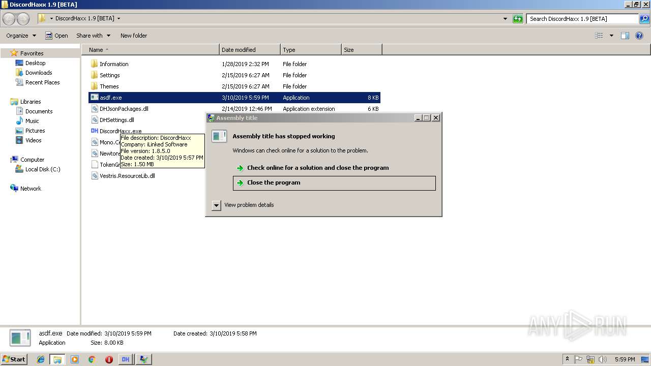651x366 pixels.
Task: Select the Vestris.ResourceLib.dll file icon
Action: (95, 176)
